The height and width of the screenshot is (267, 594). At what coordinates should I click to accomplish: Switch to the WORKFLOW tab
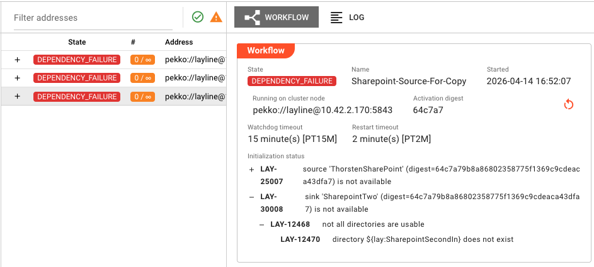(x=277, y=17)
